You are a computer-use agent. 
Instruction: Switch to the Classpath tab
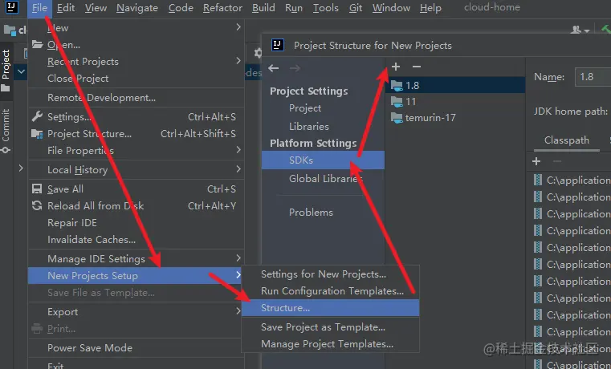[566, 140]
